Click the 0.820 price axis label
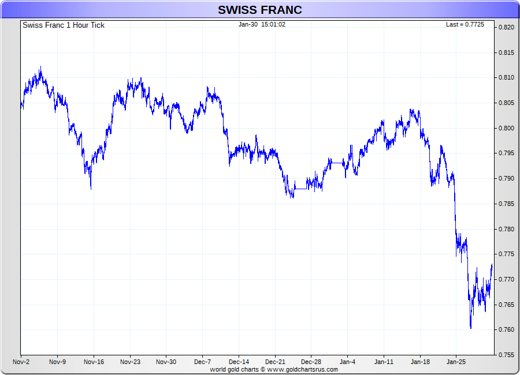520x375 pixels. click(x=506, y=28)
